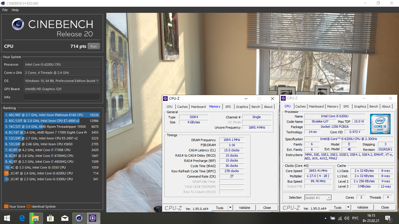Switch to SPD tab in right CPU-Z window
Viewport: 399px width, 224px height.
point(346,106)
